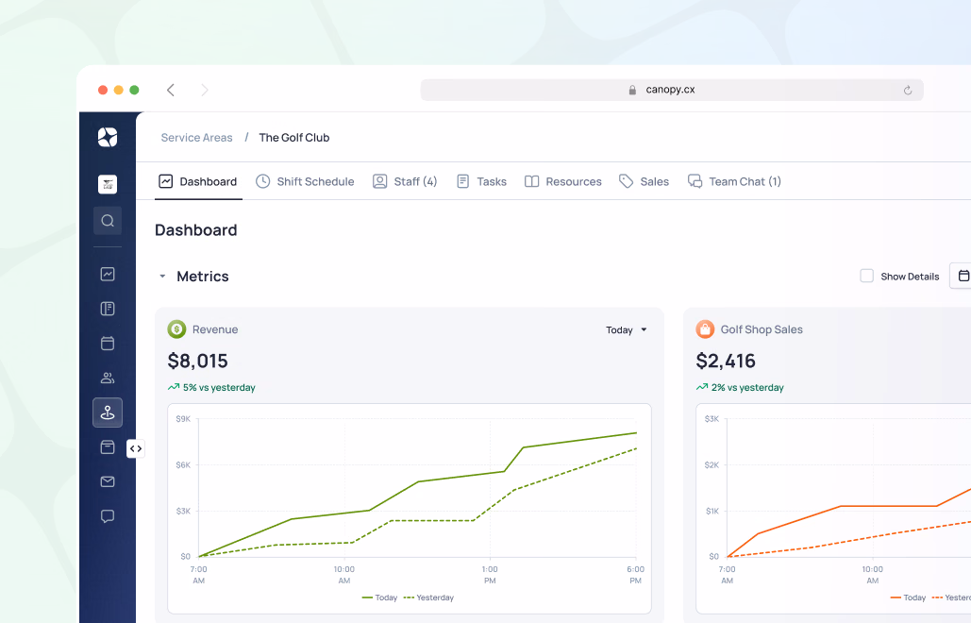The height and width of the screenshot is (623, 971).
Task: Click the 6:00 PM label on Revenue chart
Action: 635,575
